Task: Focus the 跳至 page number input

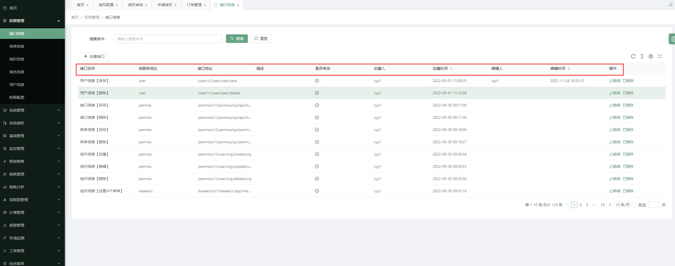Action: pos(654,205)
